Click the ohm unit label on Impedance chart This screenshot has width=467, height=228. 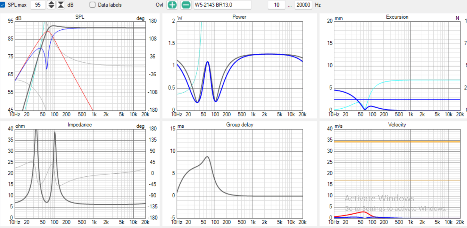coord(20,126)
